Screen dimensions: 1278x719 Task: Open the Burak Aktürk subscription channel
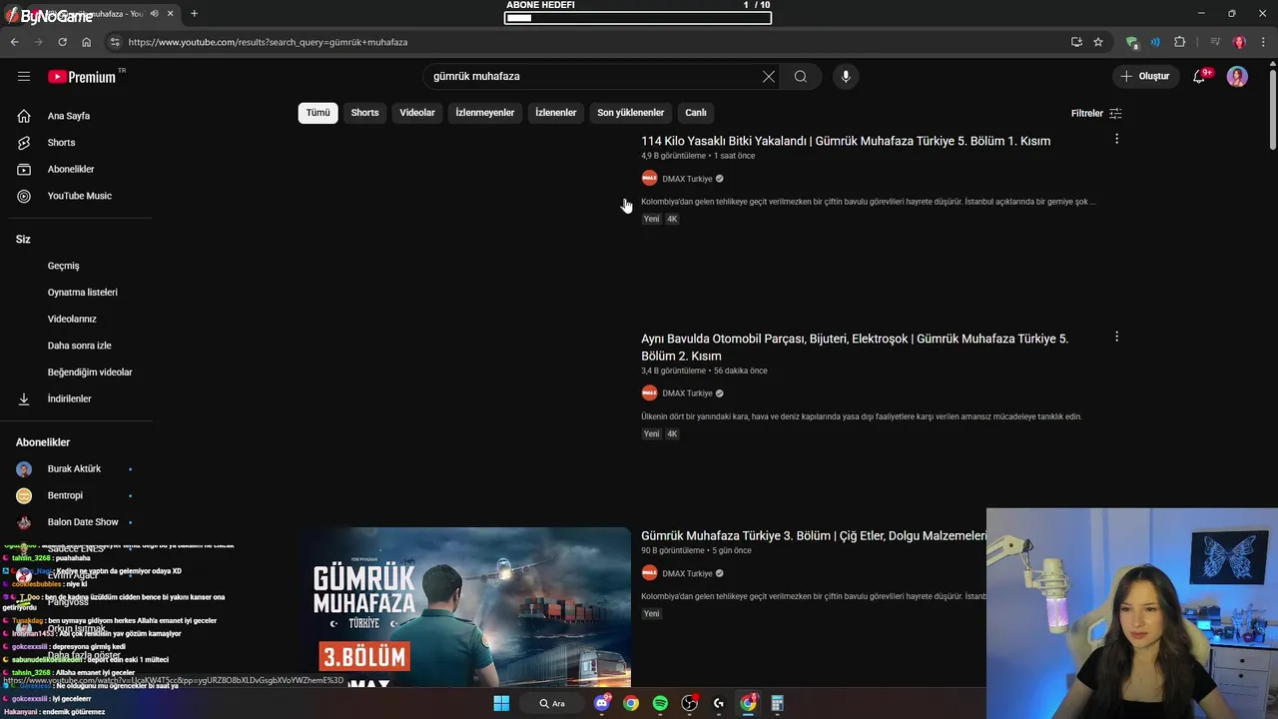point(76,468)
